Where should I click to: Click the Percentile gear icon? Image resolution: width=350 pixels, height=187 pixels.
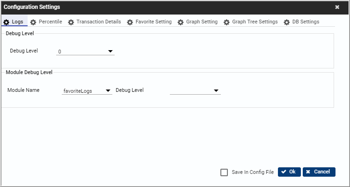33,22
